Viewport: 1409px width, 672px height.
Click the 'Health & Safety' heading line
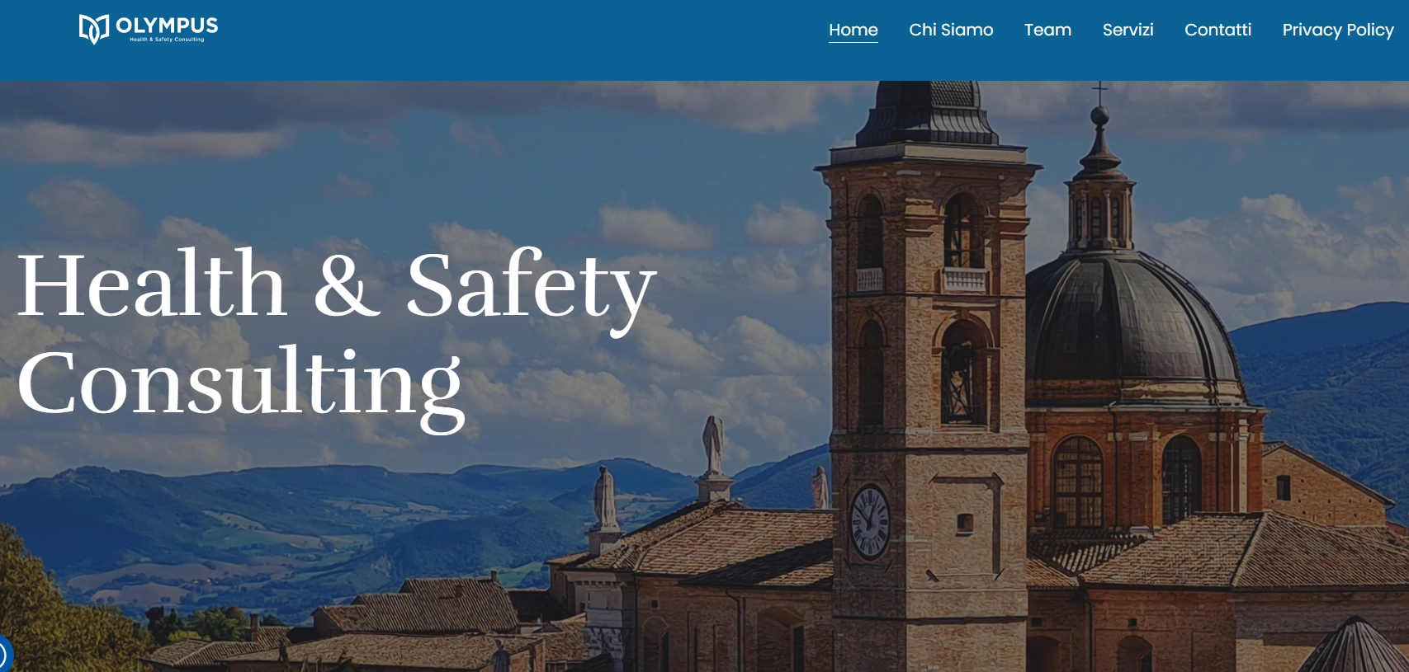click(x=337, y=286)
